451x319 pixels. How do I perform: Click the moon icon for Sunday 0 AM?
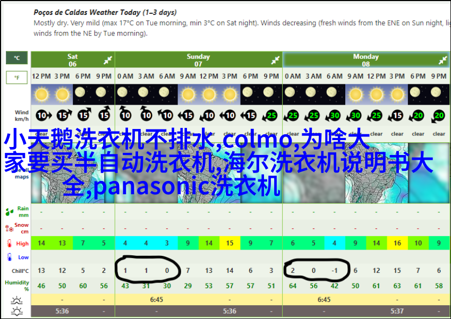pos(122,92)
